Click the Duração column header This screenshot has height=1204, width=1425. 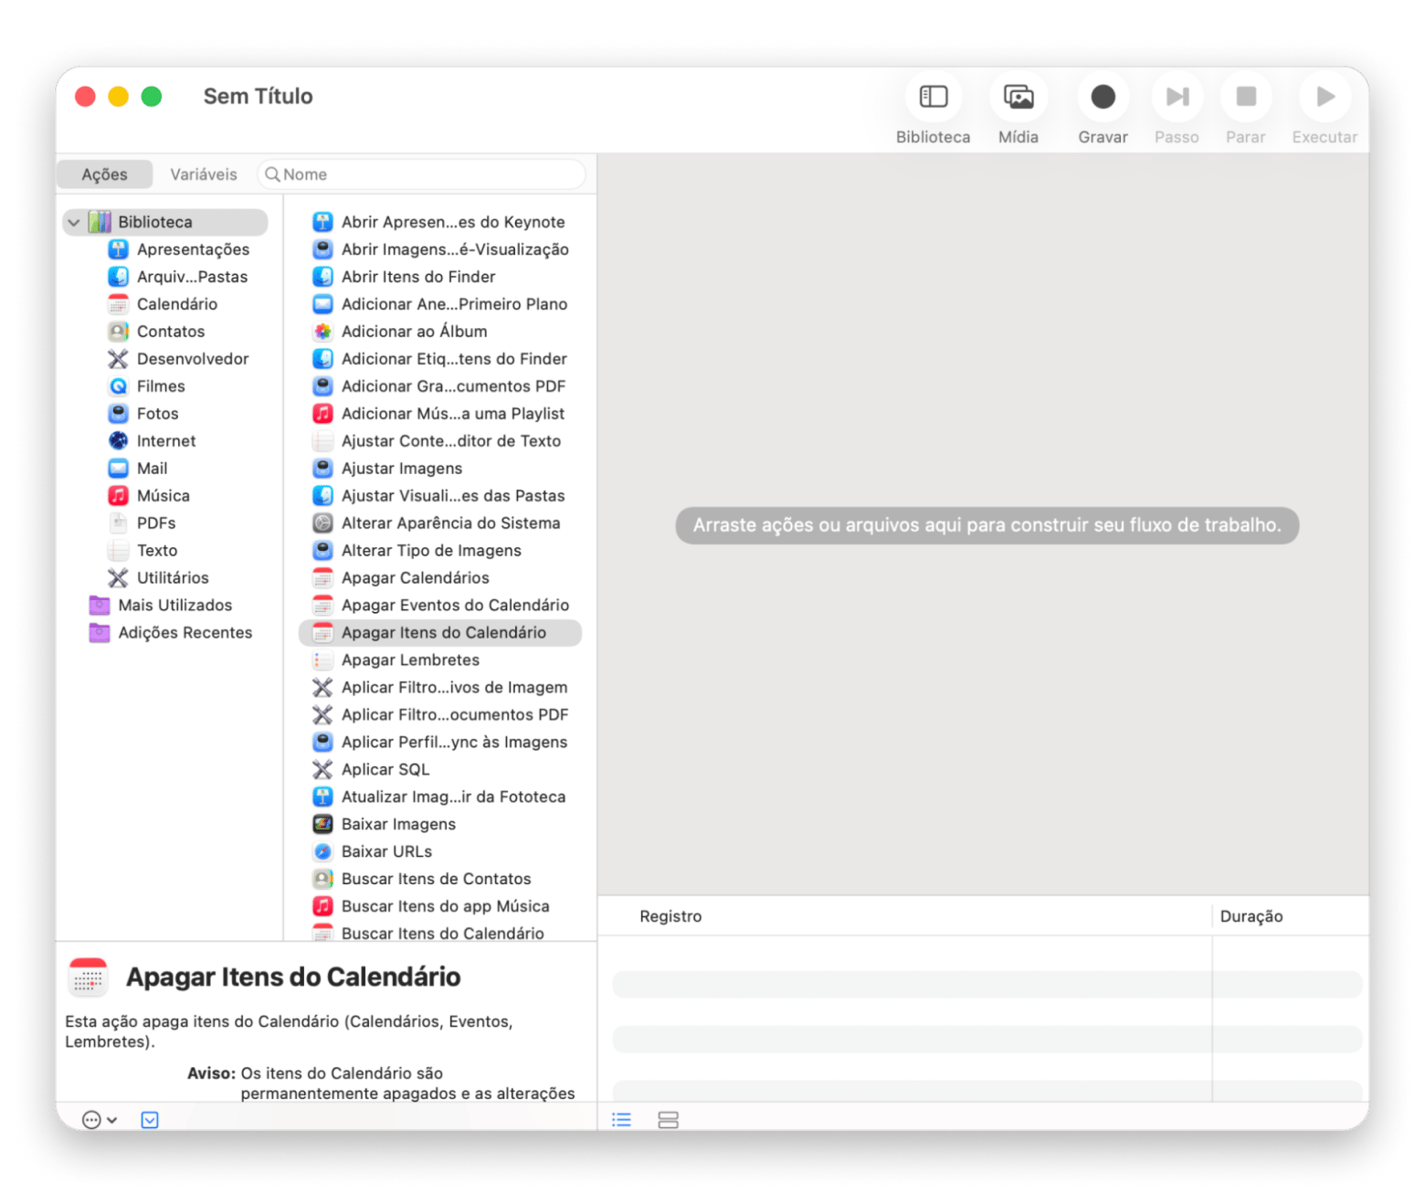coord(1251,916)
